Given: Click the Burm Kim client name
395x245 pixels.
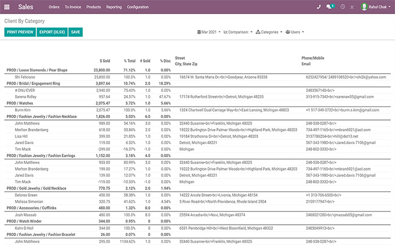Looking at the screenshot, I should 23,110.
